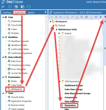Image resolution: width=106 pixels, height=110 pixels.
Task: Collapse the Workspaces root node
Action: point(50,21)
